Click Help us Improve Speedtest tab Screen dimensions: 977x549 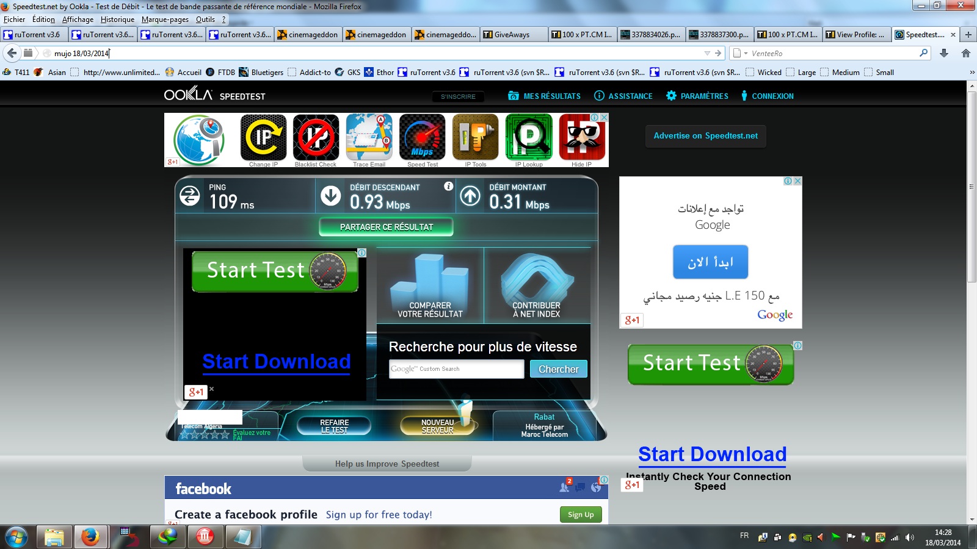click(x=387, y=464)
